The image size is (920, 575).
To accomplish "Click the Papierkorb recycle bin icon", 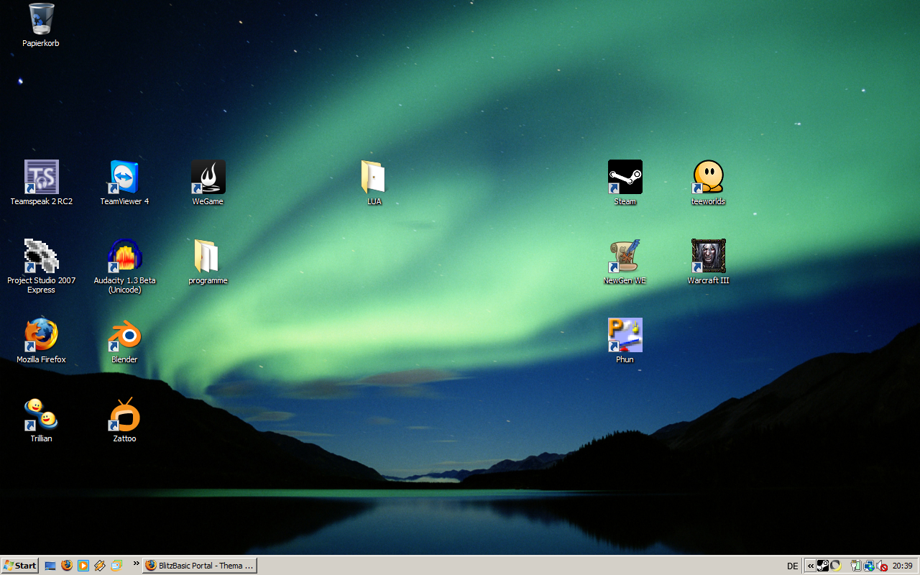I will pos(41,19).
